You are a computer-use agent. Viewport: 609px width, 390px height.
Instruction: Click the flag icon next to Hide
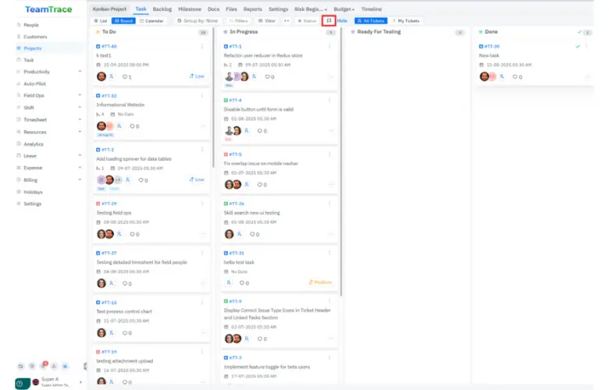329,20
